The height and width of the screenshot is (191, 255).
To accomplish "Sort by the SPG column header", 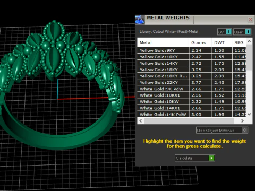I will [239, 42].
